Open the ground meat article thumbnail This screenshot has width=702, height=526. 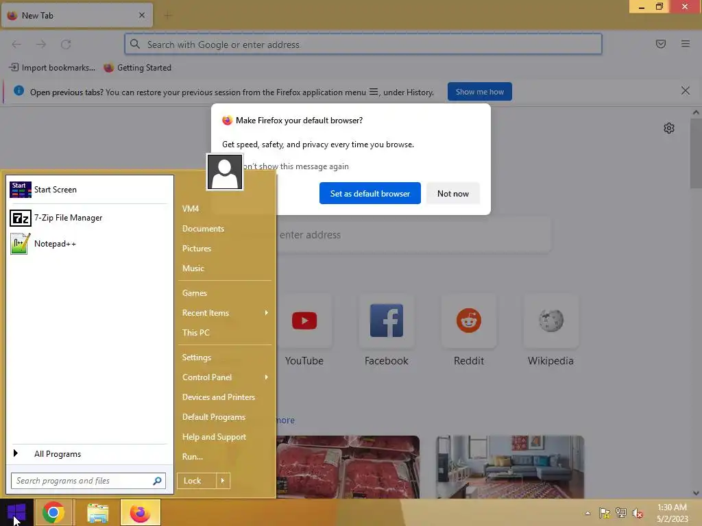click(x=348, y=467)
